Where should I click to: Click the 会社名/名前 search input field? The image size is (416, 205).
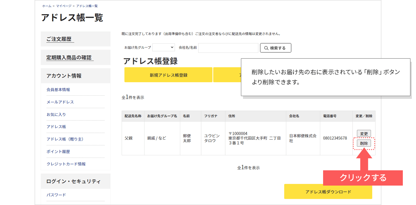coord(228,48)
